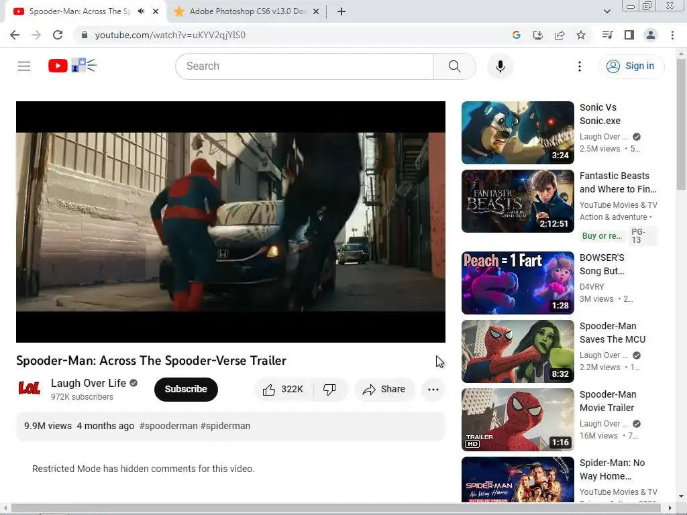Click BOWSER'S Song But title
687x515 pixels.
(x=602, y=264)
